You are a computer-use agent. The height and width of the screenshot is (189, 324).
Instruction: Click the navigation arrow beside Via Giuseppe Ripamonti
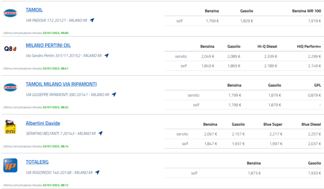pyautogui.click(x=114, y=94)
